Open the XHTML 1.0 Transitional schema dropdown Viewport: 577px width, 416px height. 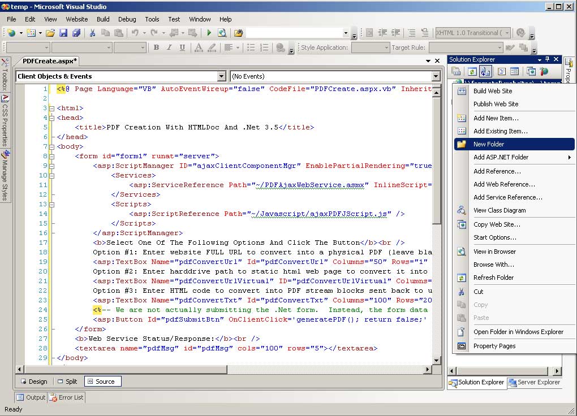click(507, 33)
